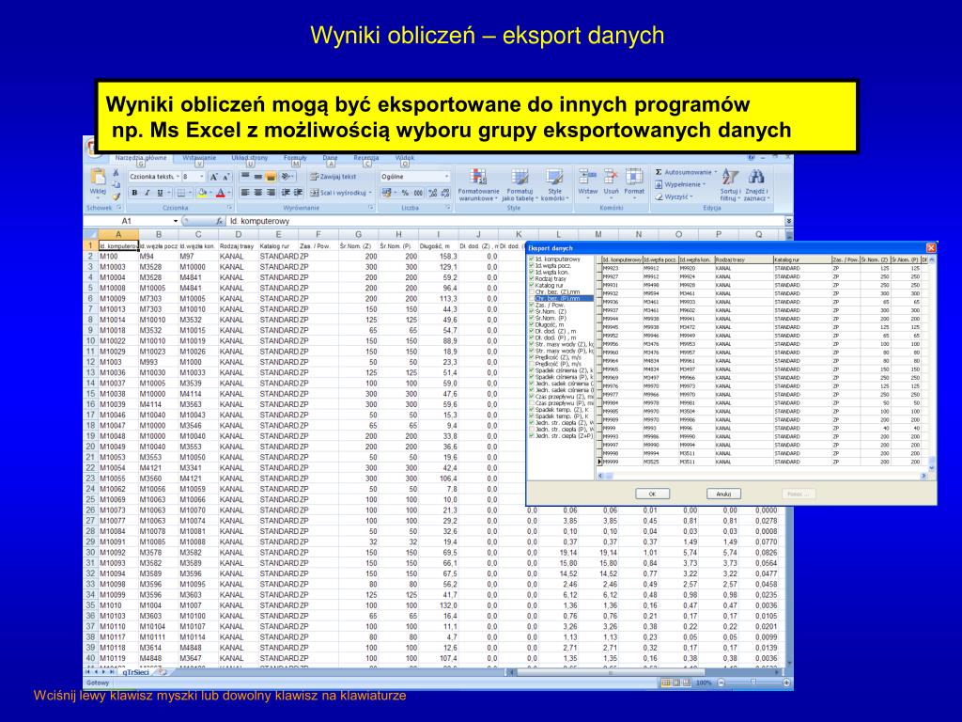
Task: Click the fill color bucket icon
Action: point(201,193)
